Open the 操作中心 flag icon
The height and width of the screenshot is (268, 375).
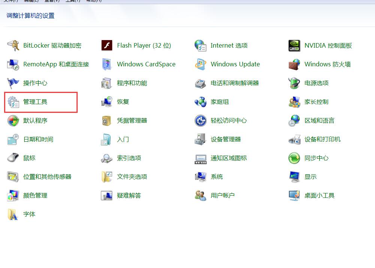click(13, 83)
